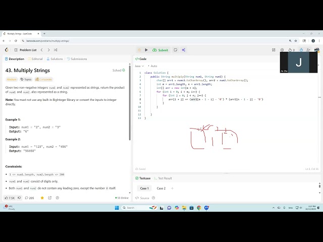Open the layout grid icon

(x=274, y=50)
